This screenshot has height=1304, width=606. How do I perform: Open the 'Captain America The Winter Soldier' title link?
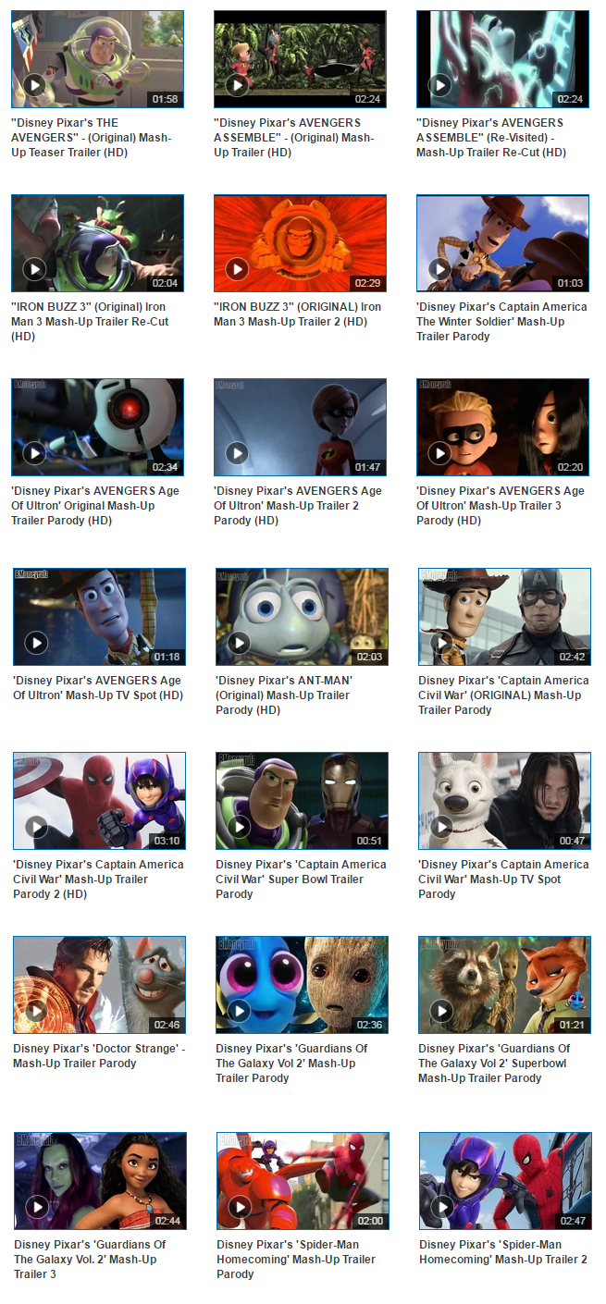(501, 322)
